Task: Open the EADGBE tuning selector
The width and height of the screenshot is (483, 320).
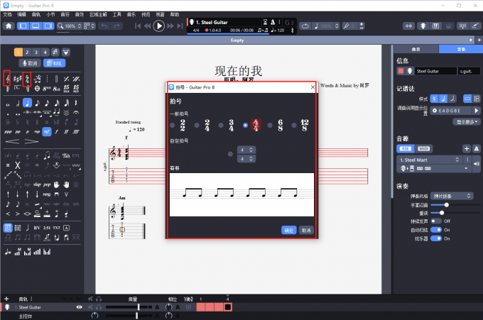Action: pyautogui.click(x=451, y=111)
